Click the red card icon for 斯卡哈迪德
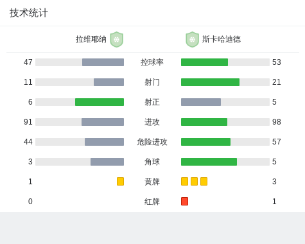 coord(184,201)
